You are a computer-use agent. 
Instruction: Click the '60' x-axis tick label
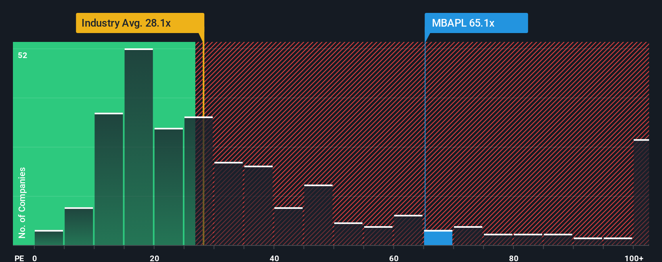pos(394,258)
